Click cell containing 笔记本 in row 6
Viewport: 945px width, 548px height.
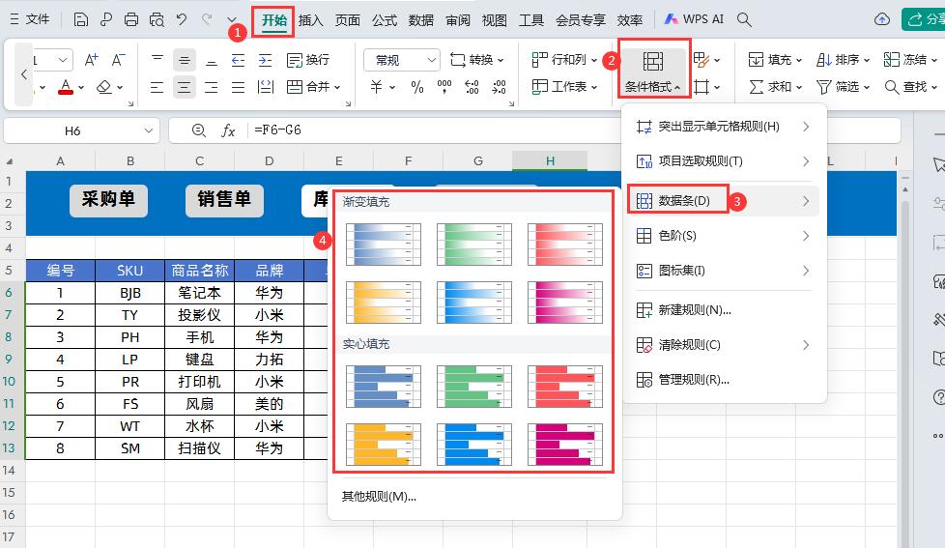point(199,293)
